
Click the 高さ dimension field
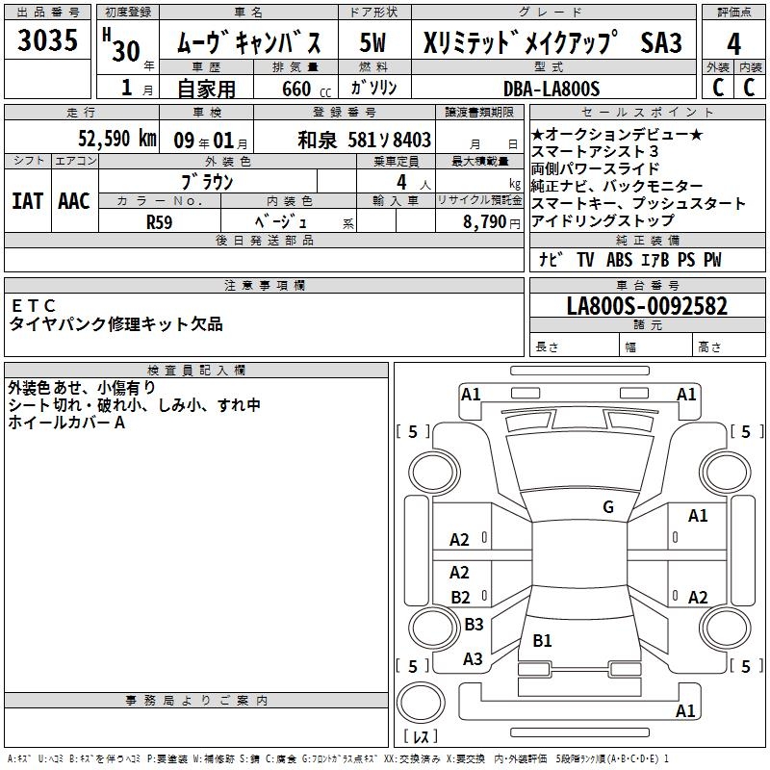pos(729,346)
